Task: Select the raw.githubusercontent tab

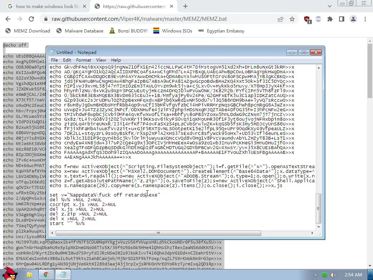Action: pyautogui.click(x=134, y=7)
